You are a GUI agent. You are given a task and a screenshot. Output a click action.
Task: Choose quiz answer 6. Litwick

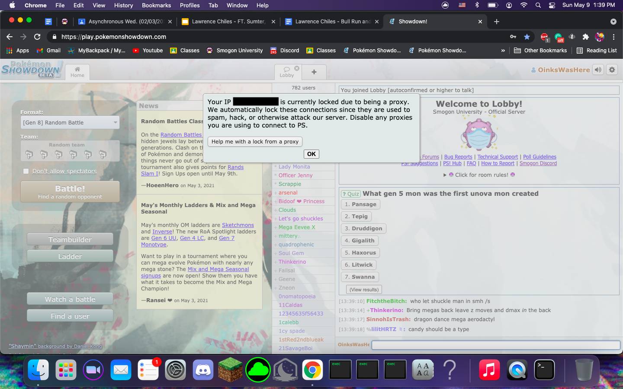tap(359, 265)
